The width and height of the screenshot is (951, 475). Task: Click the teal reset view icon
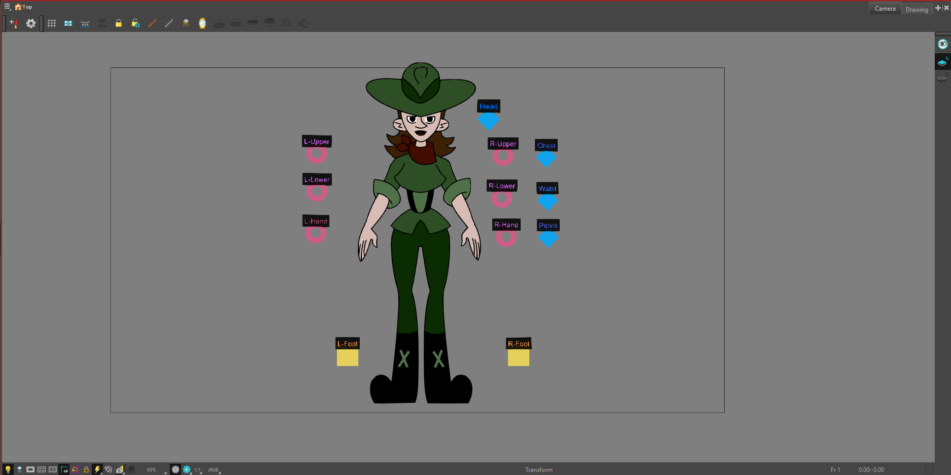coord(69,23)
